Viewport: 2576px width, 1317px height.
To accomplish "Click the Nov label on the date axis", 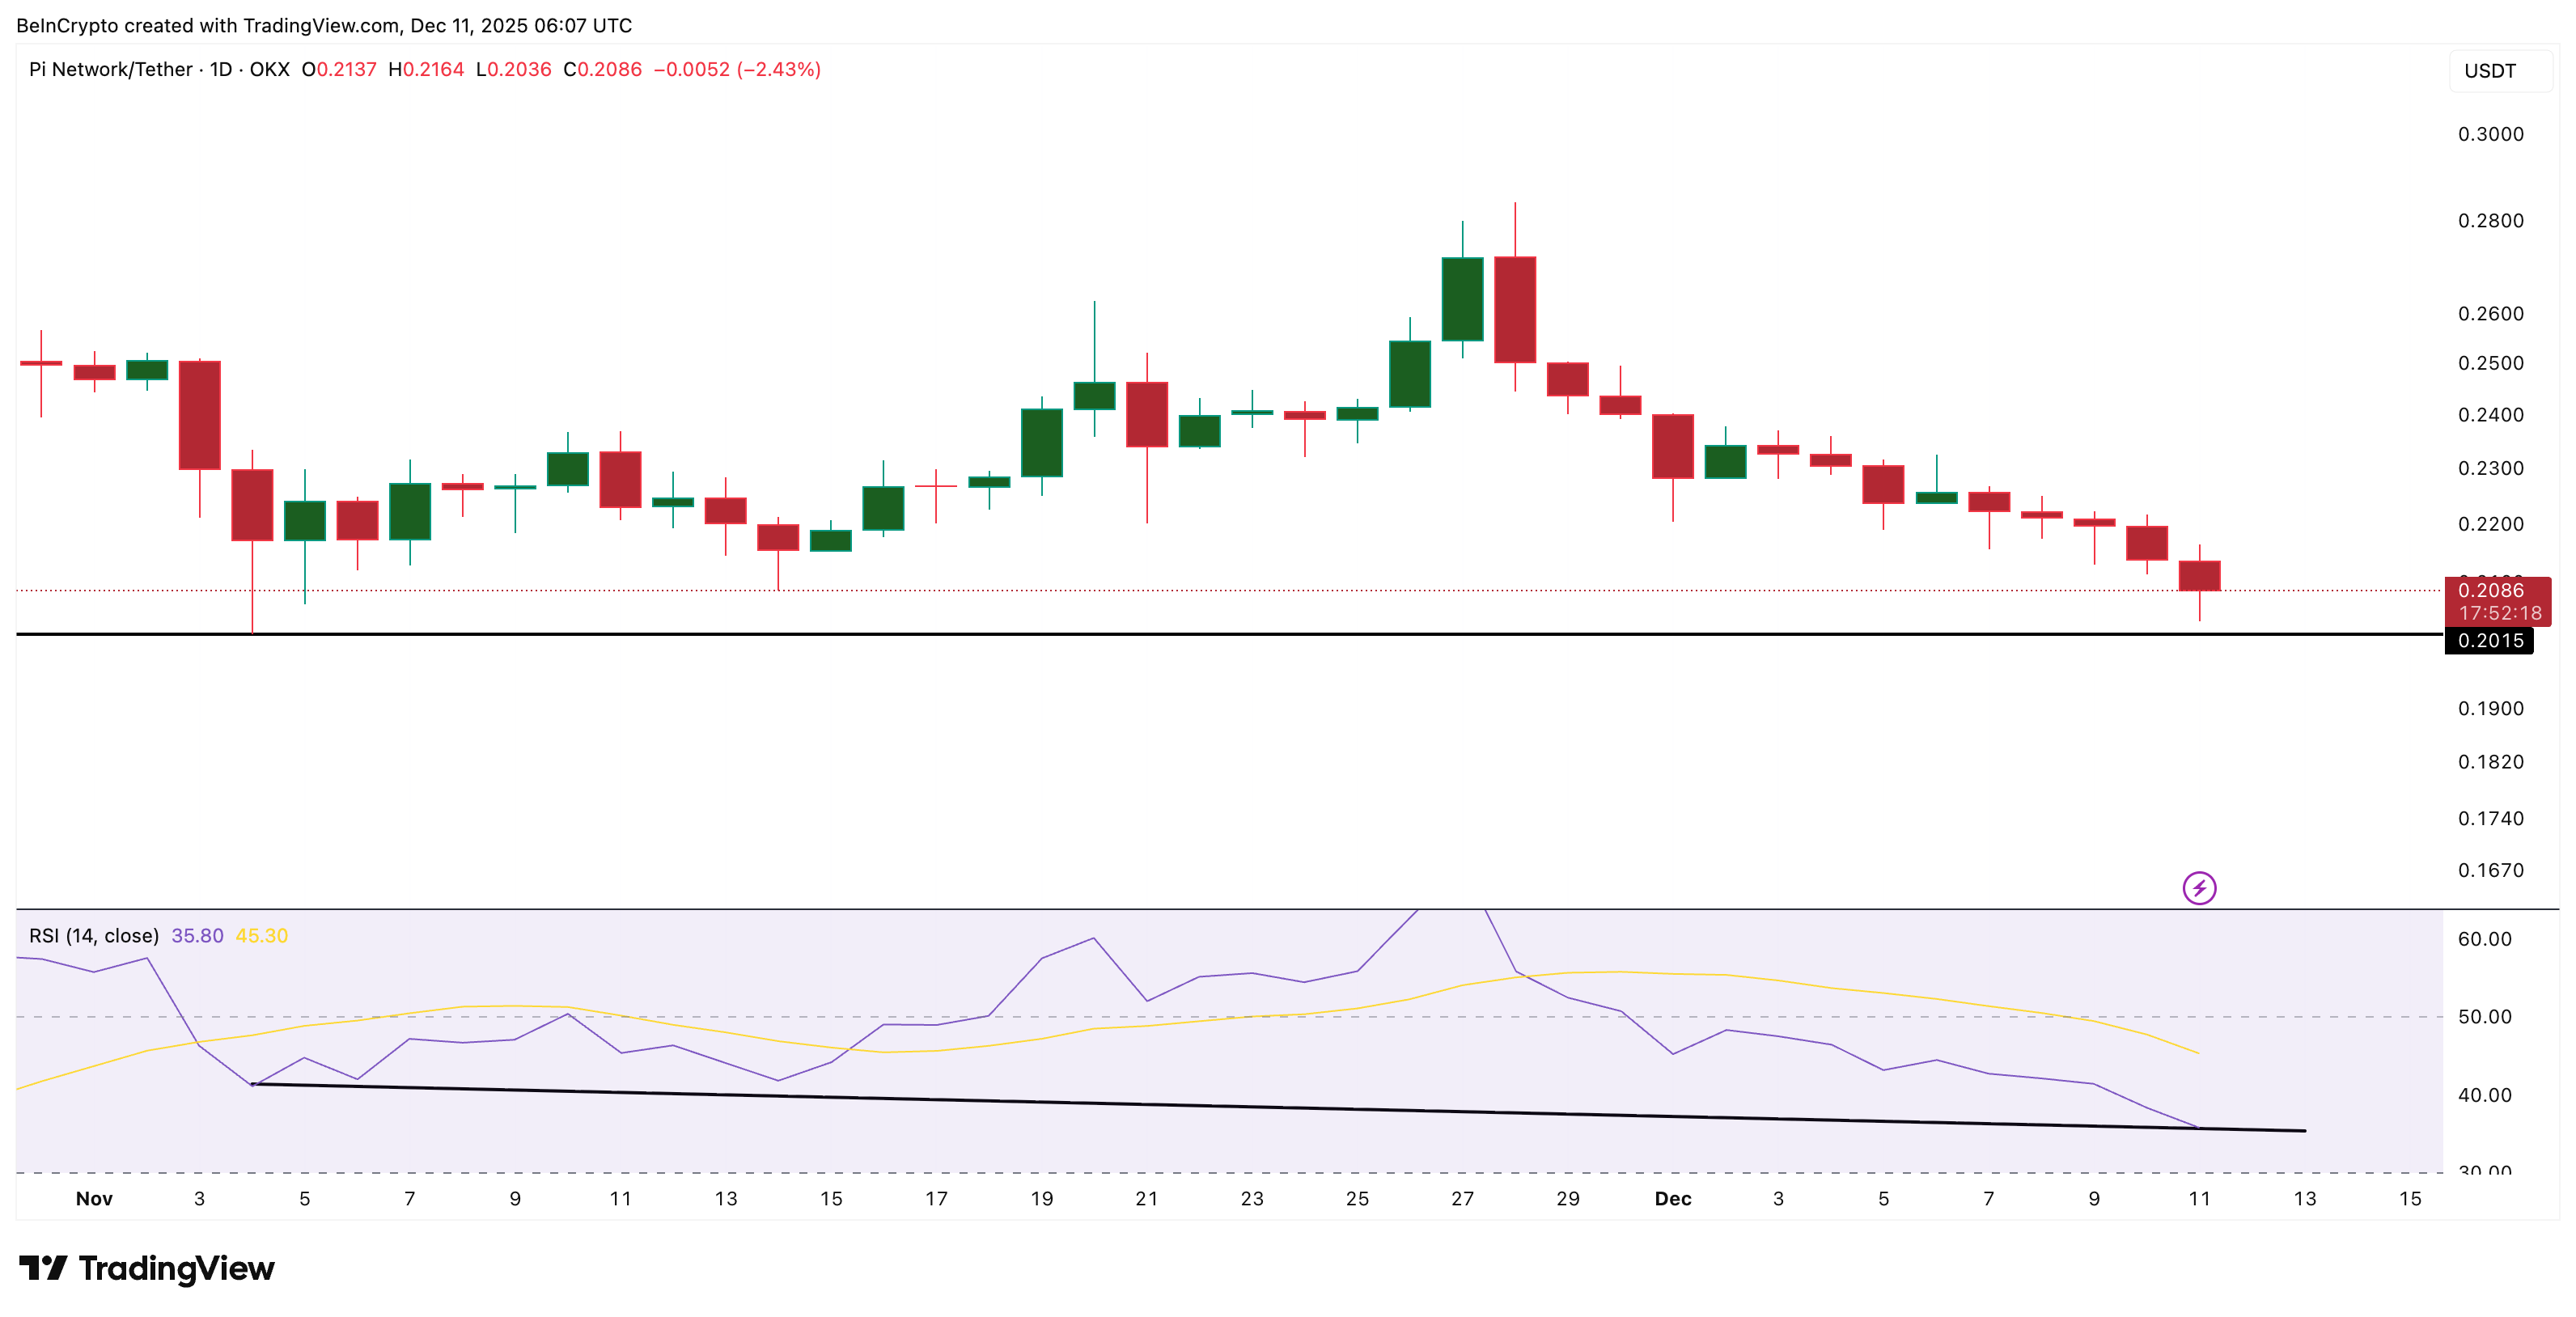I will 95,1198.
